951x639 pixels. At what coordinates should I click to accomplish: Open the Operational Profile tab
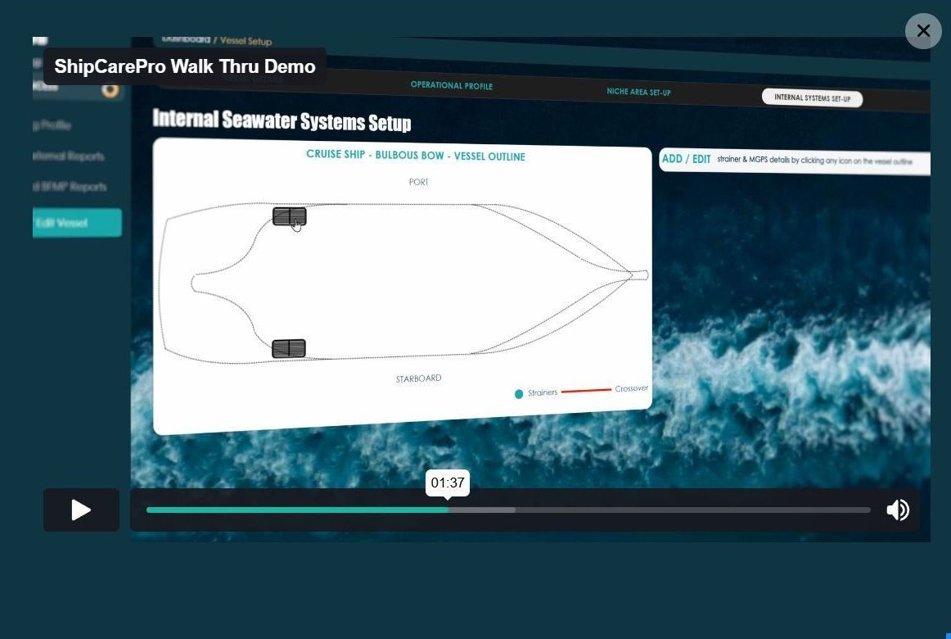click(452, 85)
